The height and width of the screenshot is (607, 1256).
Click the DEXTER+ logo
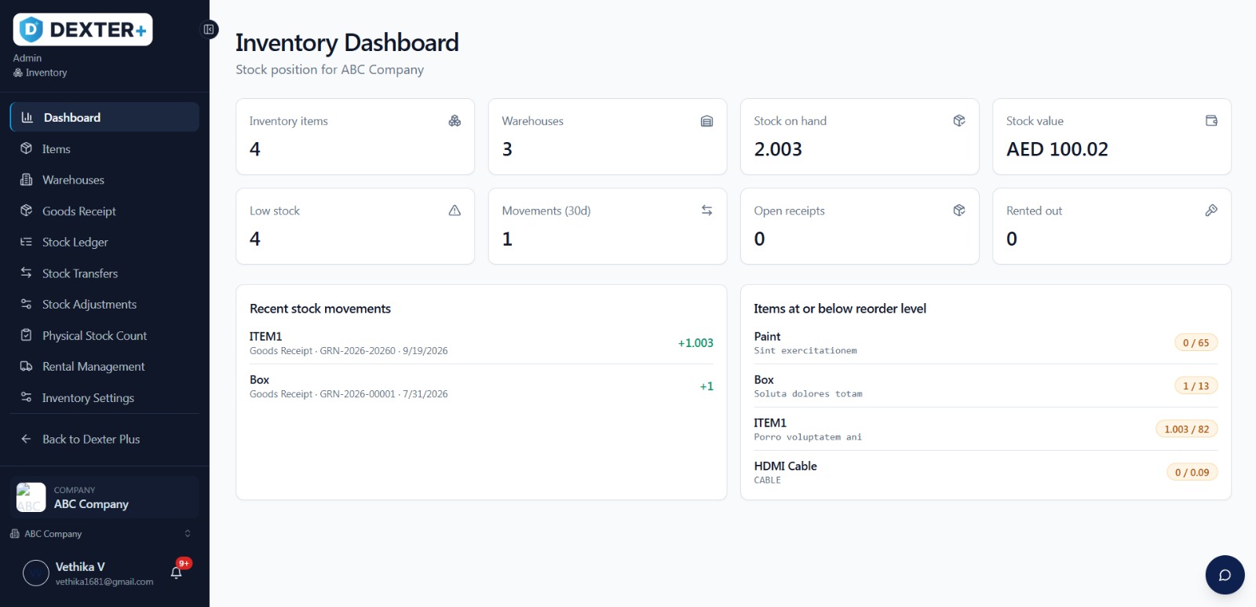click(82, 30)
